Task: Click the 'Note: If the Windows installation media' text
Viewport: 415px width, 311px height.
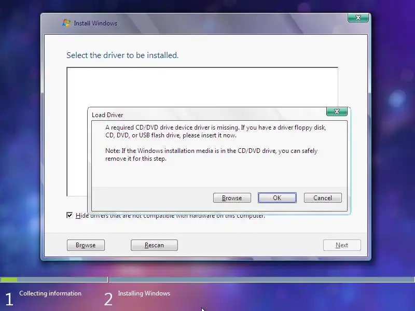Action: [x=211, y=154]
